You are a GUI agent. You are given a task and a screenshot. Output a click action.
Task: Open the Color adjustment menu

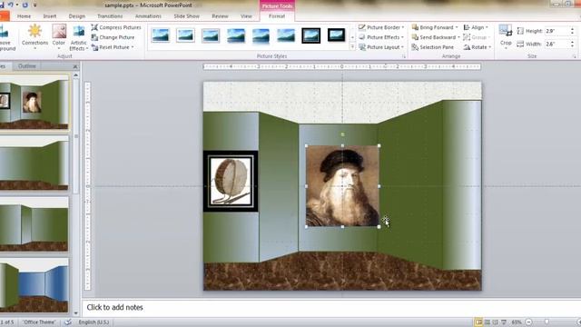tap(58, 37)
